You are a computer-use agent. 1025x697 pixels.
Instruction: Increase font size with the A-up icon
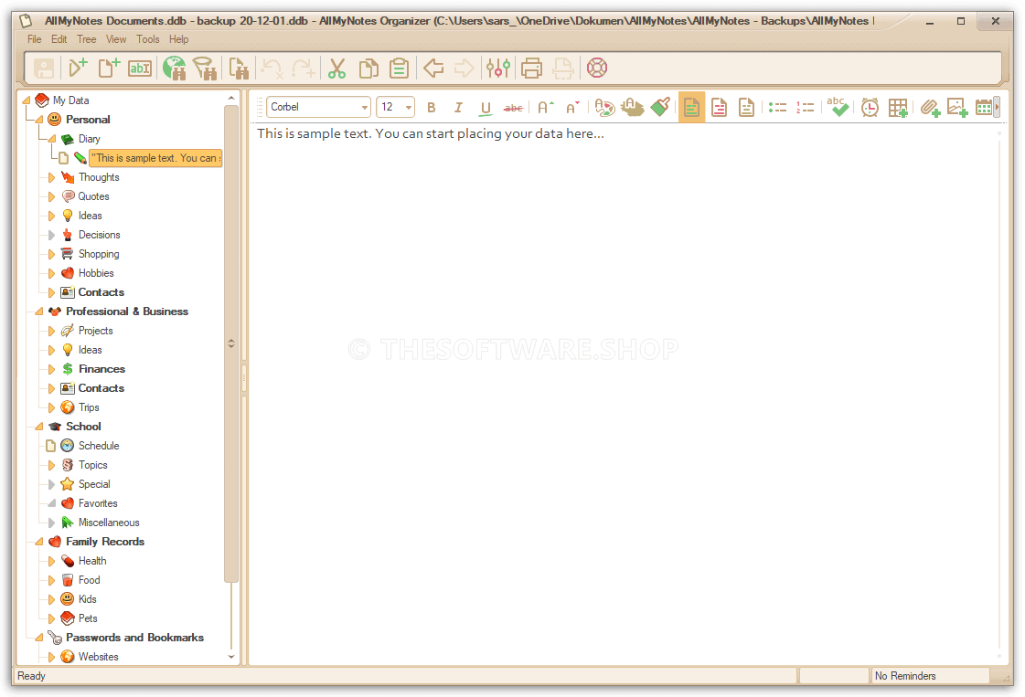point(545,107)
